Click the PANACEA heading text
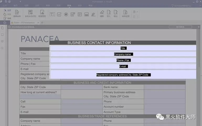The height and width of the screenshot is (126, 202). (x=40, y=39)
